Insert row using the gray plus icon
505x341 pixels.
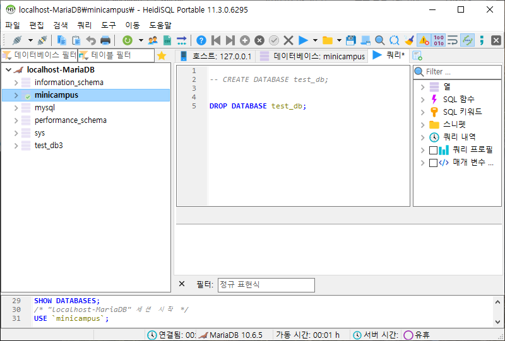point(245,40)
